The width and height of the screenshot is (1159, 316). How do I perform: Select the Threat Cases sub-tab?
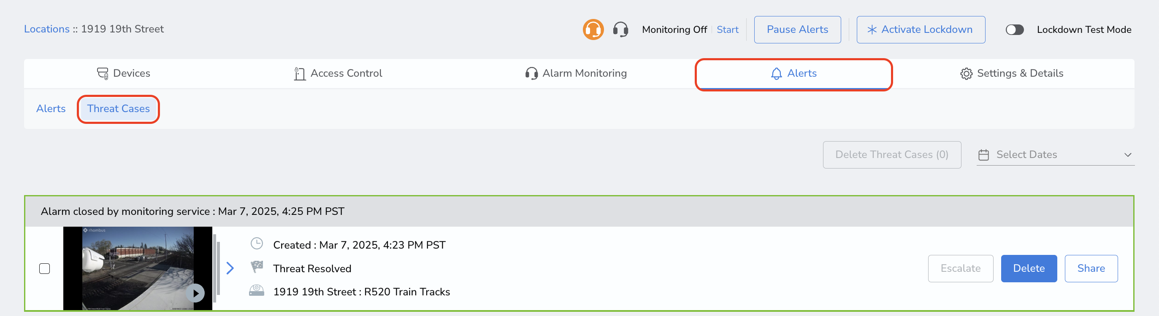click(x=118, y=109)
